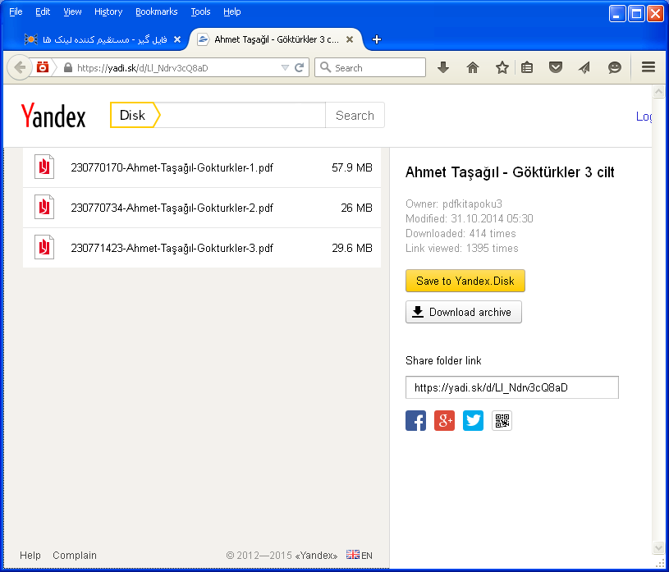
Task: Share folder on Google+ icon
Action: pyautogui.click(x=444, y=420)
